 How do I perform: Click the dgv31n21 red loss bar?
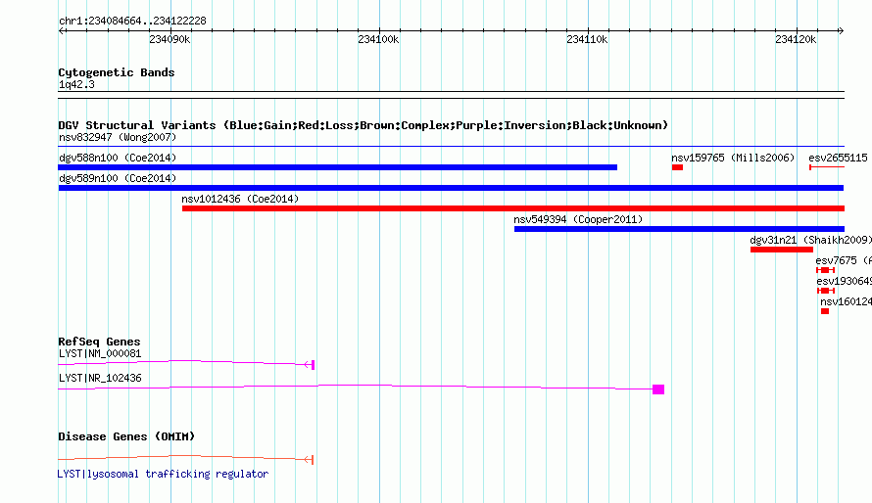point(781,250)
